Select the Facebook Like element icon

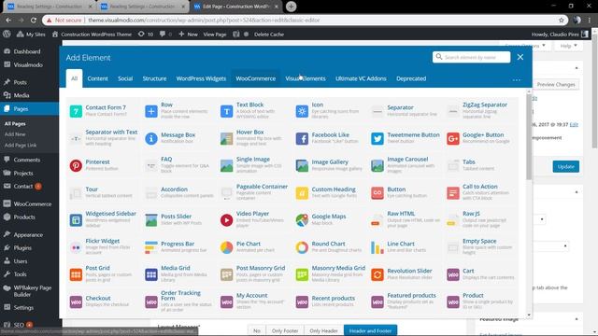click(x=302, y=139)
